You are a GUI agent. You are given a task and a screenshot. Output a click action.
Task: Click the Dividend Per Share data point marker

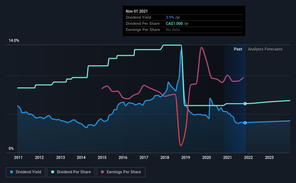[245, 104]
